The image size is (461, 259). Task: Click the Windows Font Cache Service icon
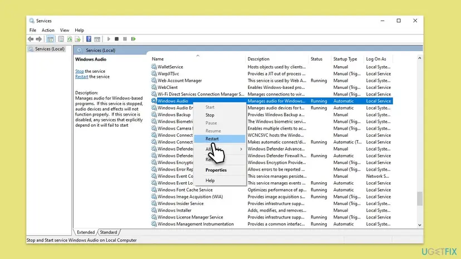point(154,190)
